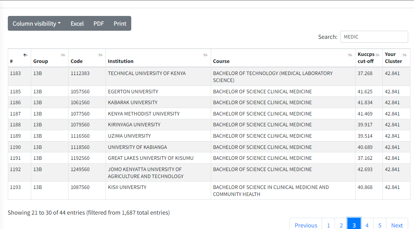414x229 pixels.
Task: Sort by Kuccps cut-off column icon
Action: click(377, 55)
